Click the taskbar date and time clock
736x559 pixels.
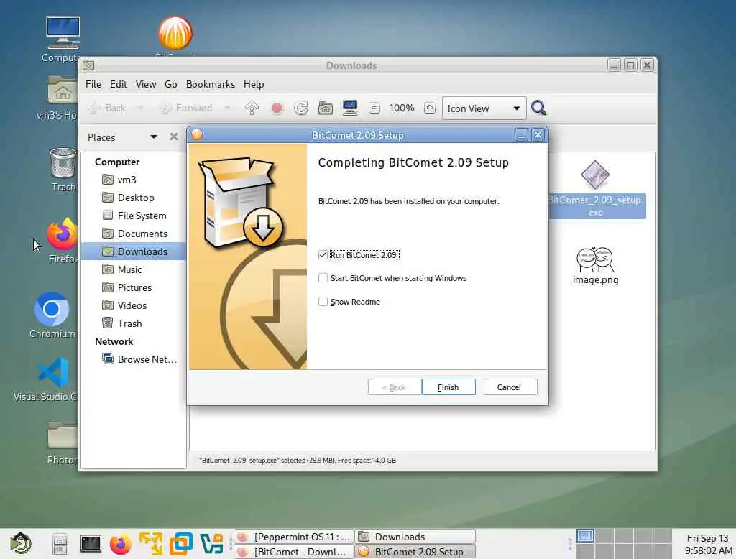point(708,544)
